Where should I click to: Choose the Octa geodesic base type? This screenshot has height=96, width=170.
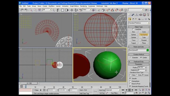click(137, 75)
